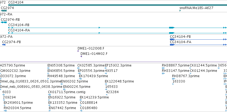Click the CG34104-RA transcript exon block
Viewport: 227px width, 112px height.
coord(172,33)
